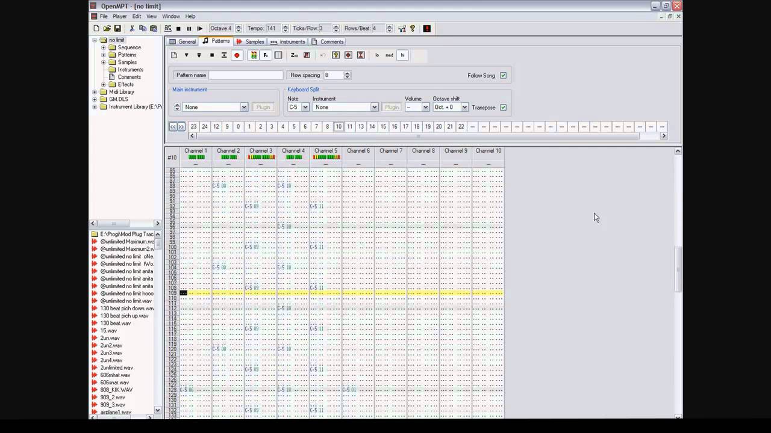Click the pattern editor vertical scrollbar thumb

[x=678, y=270]
